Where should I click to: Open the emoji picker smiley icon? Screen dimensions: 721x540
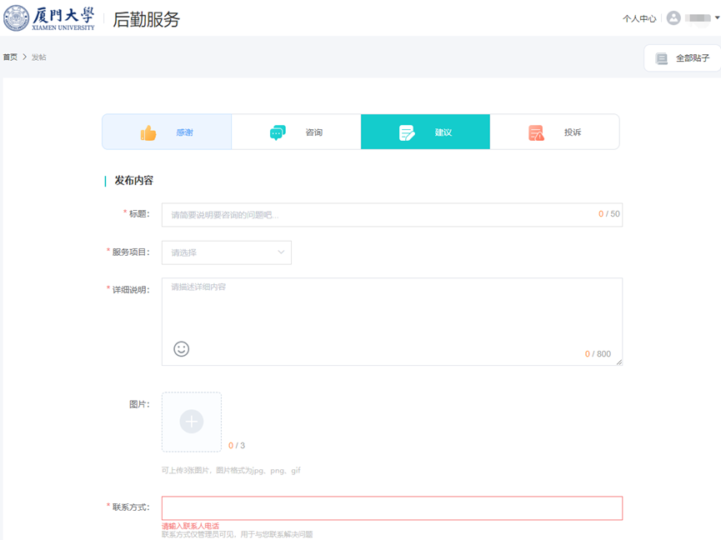[x=181, y=349]
